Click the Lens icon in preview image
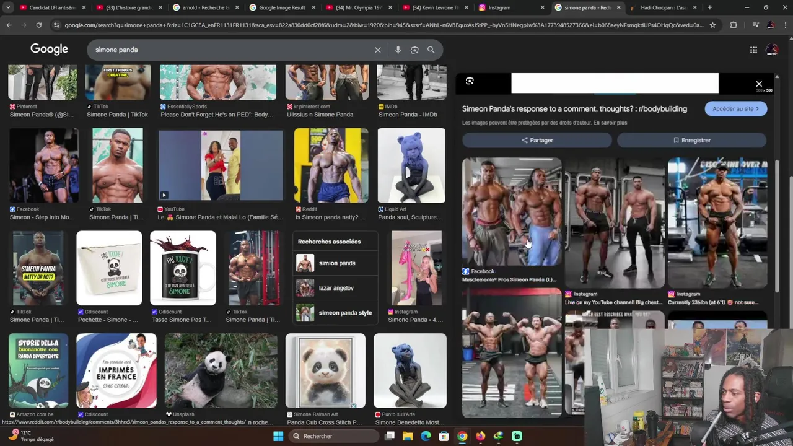Image resolution: width=793 pixels, height=446 pixels. pyautogui.click(x=470, y=81)
